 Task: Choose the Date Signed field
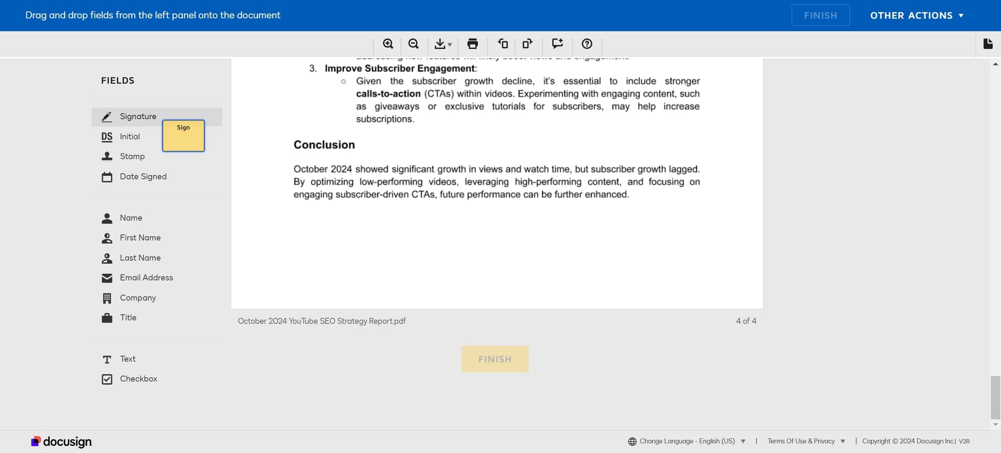[x=143, y=176]
